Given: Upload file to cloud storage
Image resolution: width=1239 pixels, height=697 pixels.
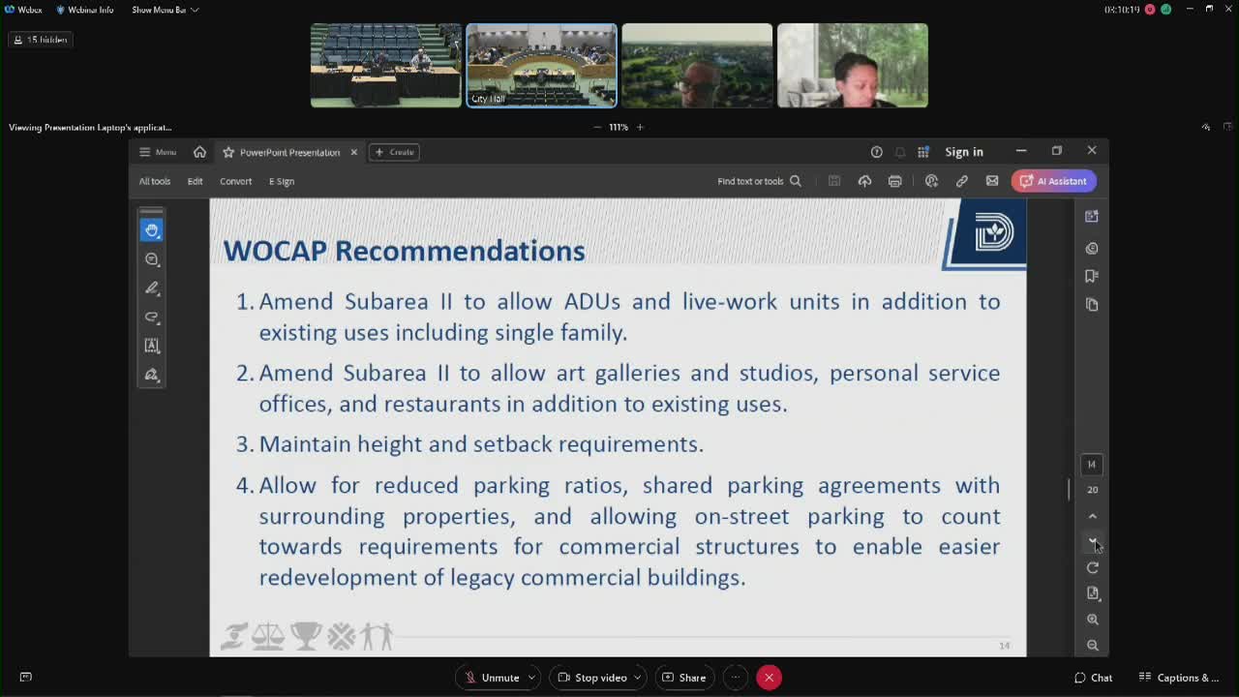Looking at the screenshot, I should [864, 181].
